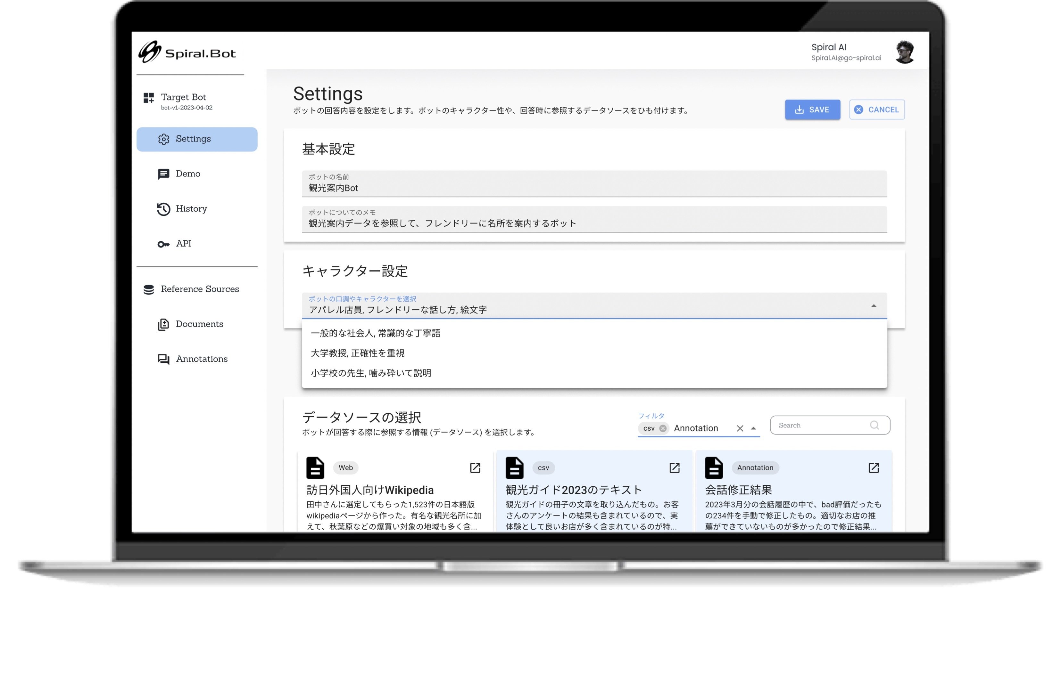Click the フィルタ label area
This screenshot has height=690, width=1061.
point(649,416)
